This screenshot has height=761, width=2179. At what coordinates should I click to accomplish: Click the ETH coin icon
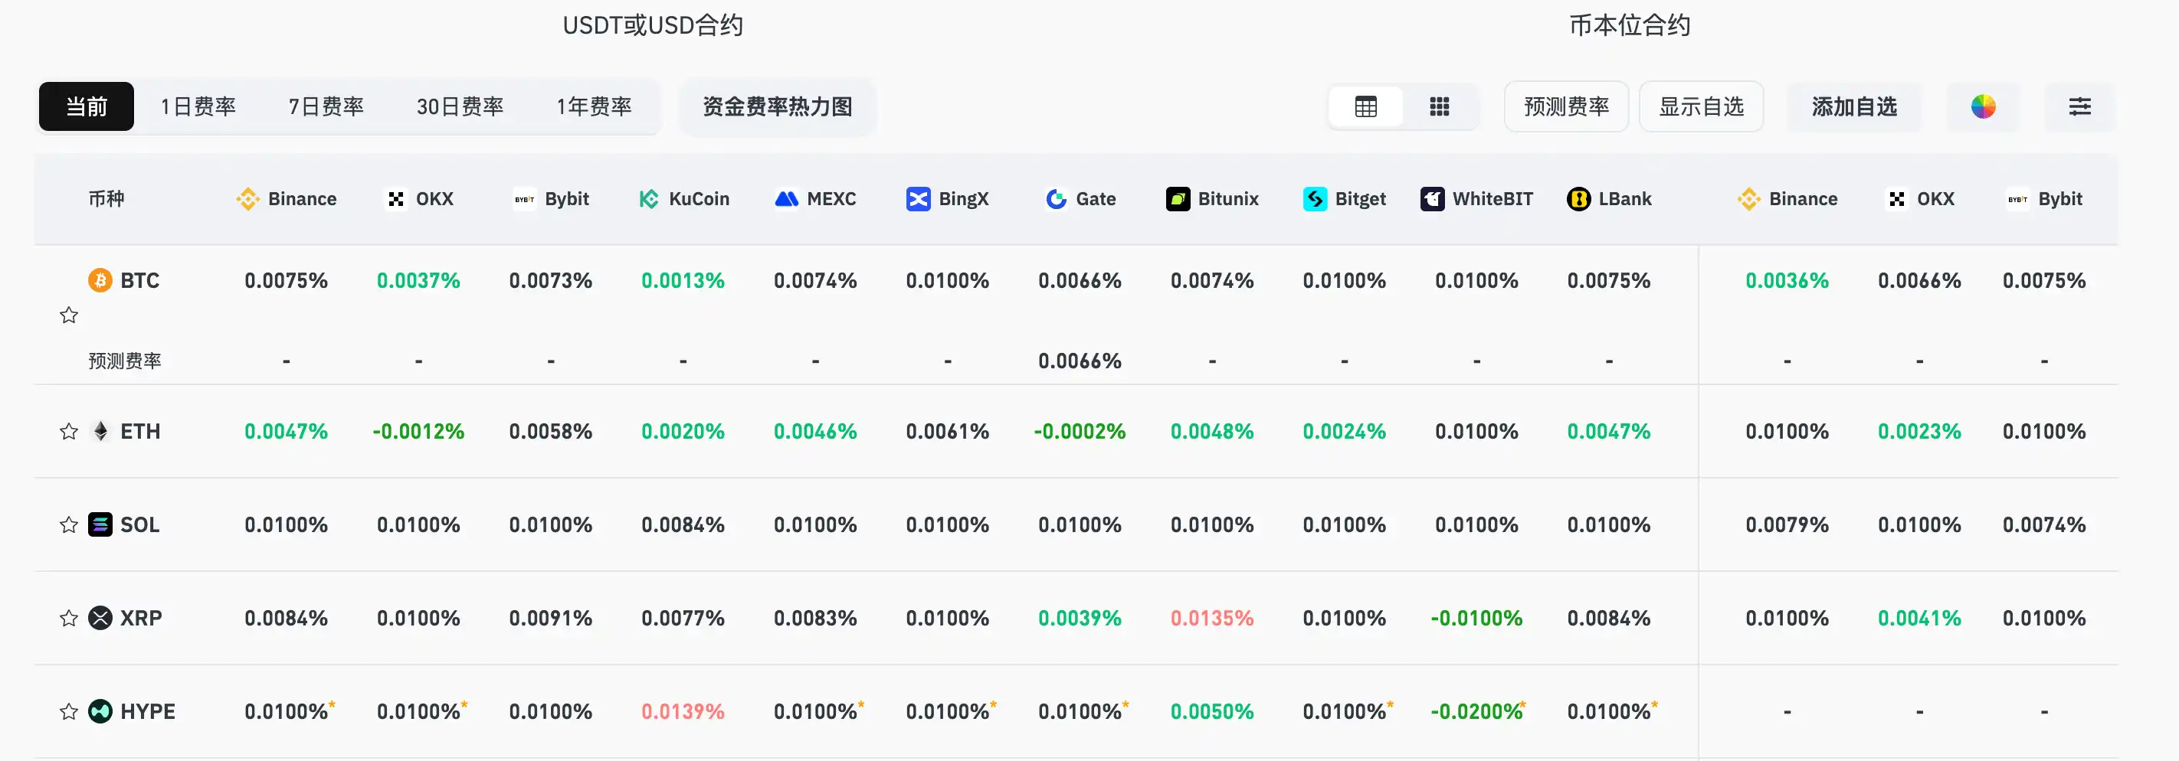[x=100, y=431]
